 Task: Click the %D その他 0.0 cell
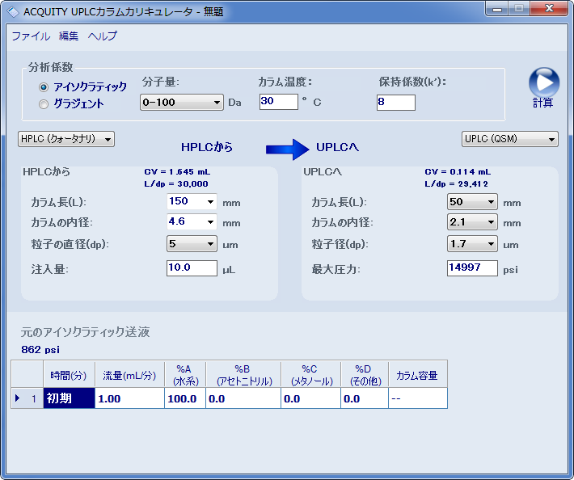point(365,398)
